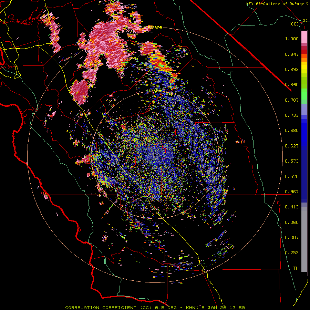310x310 pixels.
Task: Select the 0.733 legend value
Action: click(x=292, y=115)
